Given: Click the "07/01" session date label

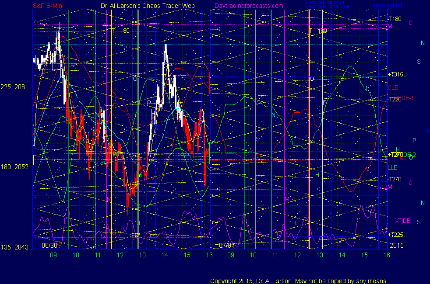Looking at the screenshot, I should (226, 246).
